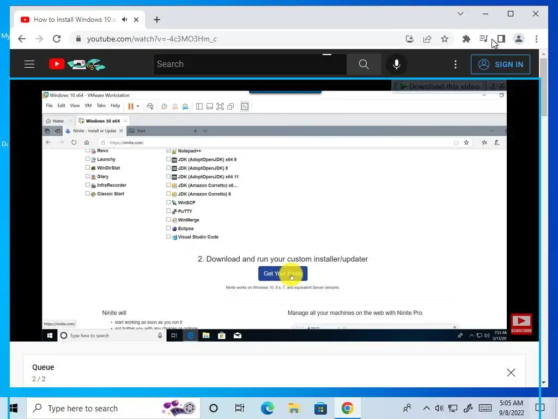
Task: Click the Windows taskbar search box
Action: [113, 408]
